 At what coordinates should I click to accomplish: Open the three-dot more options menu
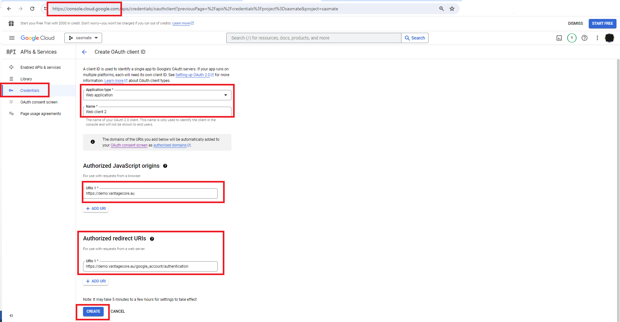coord(597,38)
